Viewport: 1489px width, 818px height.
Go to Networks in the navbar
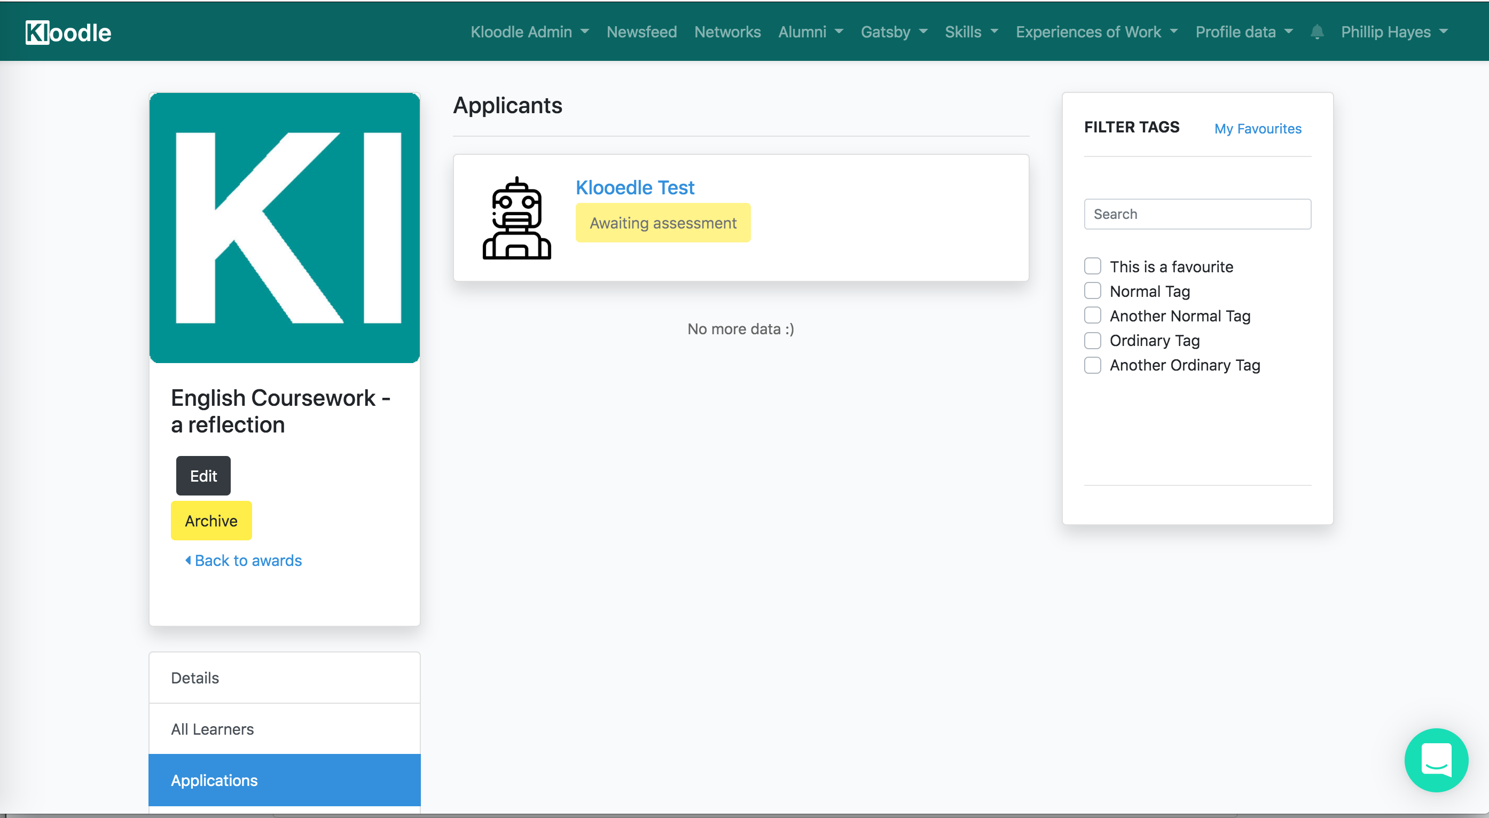point(727,32)
